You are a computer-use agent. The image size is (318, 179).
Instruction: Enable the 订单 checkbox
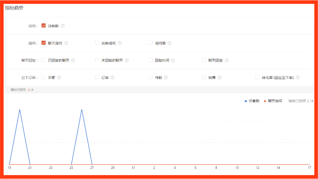click(x=97, y=77)
